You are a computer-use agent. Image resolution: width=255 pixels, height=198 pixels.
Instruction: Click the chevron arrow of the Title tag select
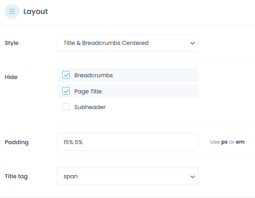pyautogui.click(x=192, y=176)
